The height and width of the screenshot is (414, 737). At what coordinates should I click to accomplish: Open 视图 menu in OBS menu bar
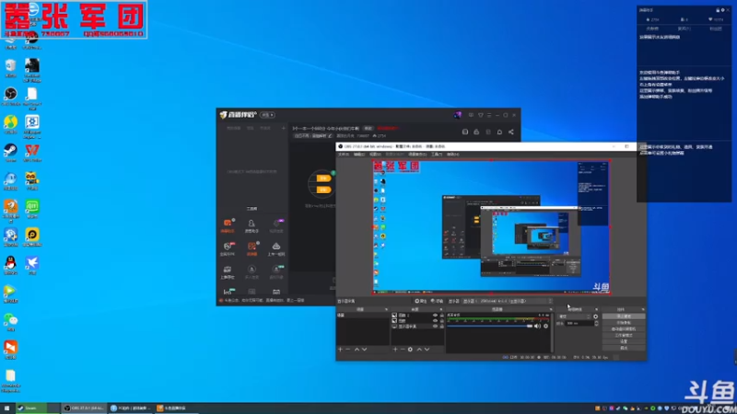(x=375, y=155)
